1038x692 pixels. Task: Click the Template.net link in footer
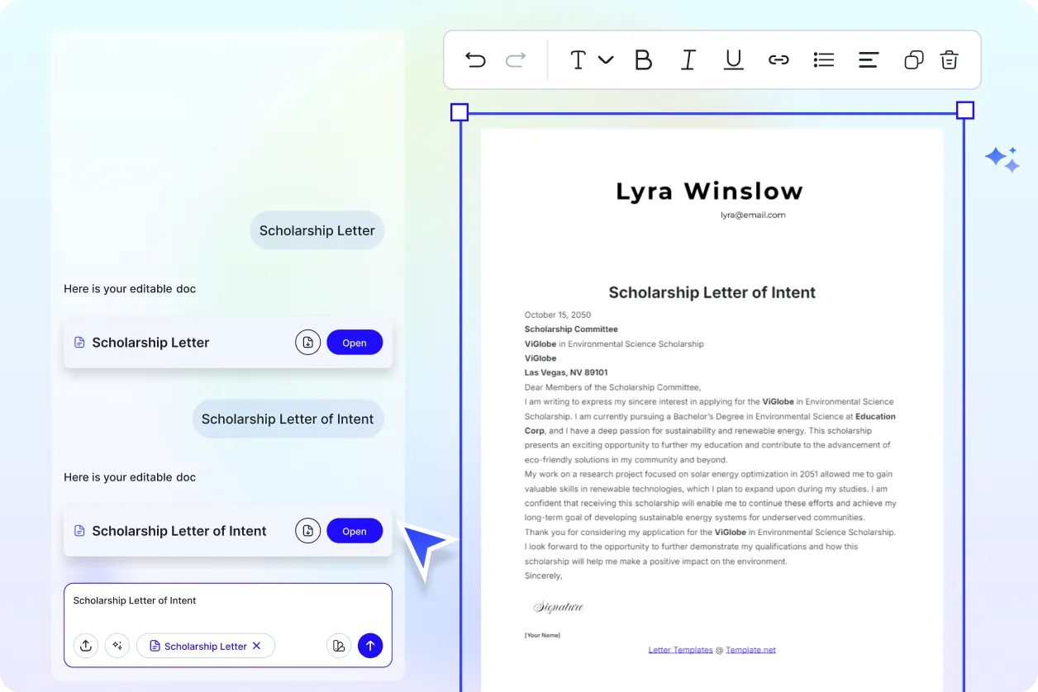(x=750, y=650)
